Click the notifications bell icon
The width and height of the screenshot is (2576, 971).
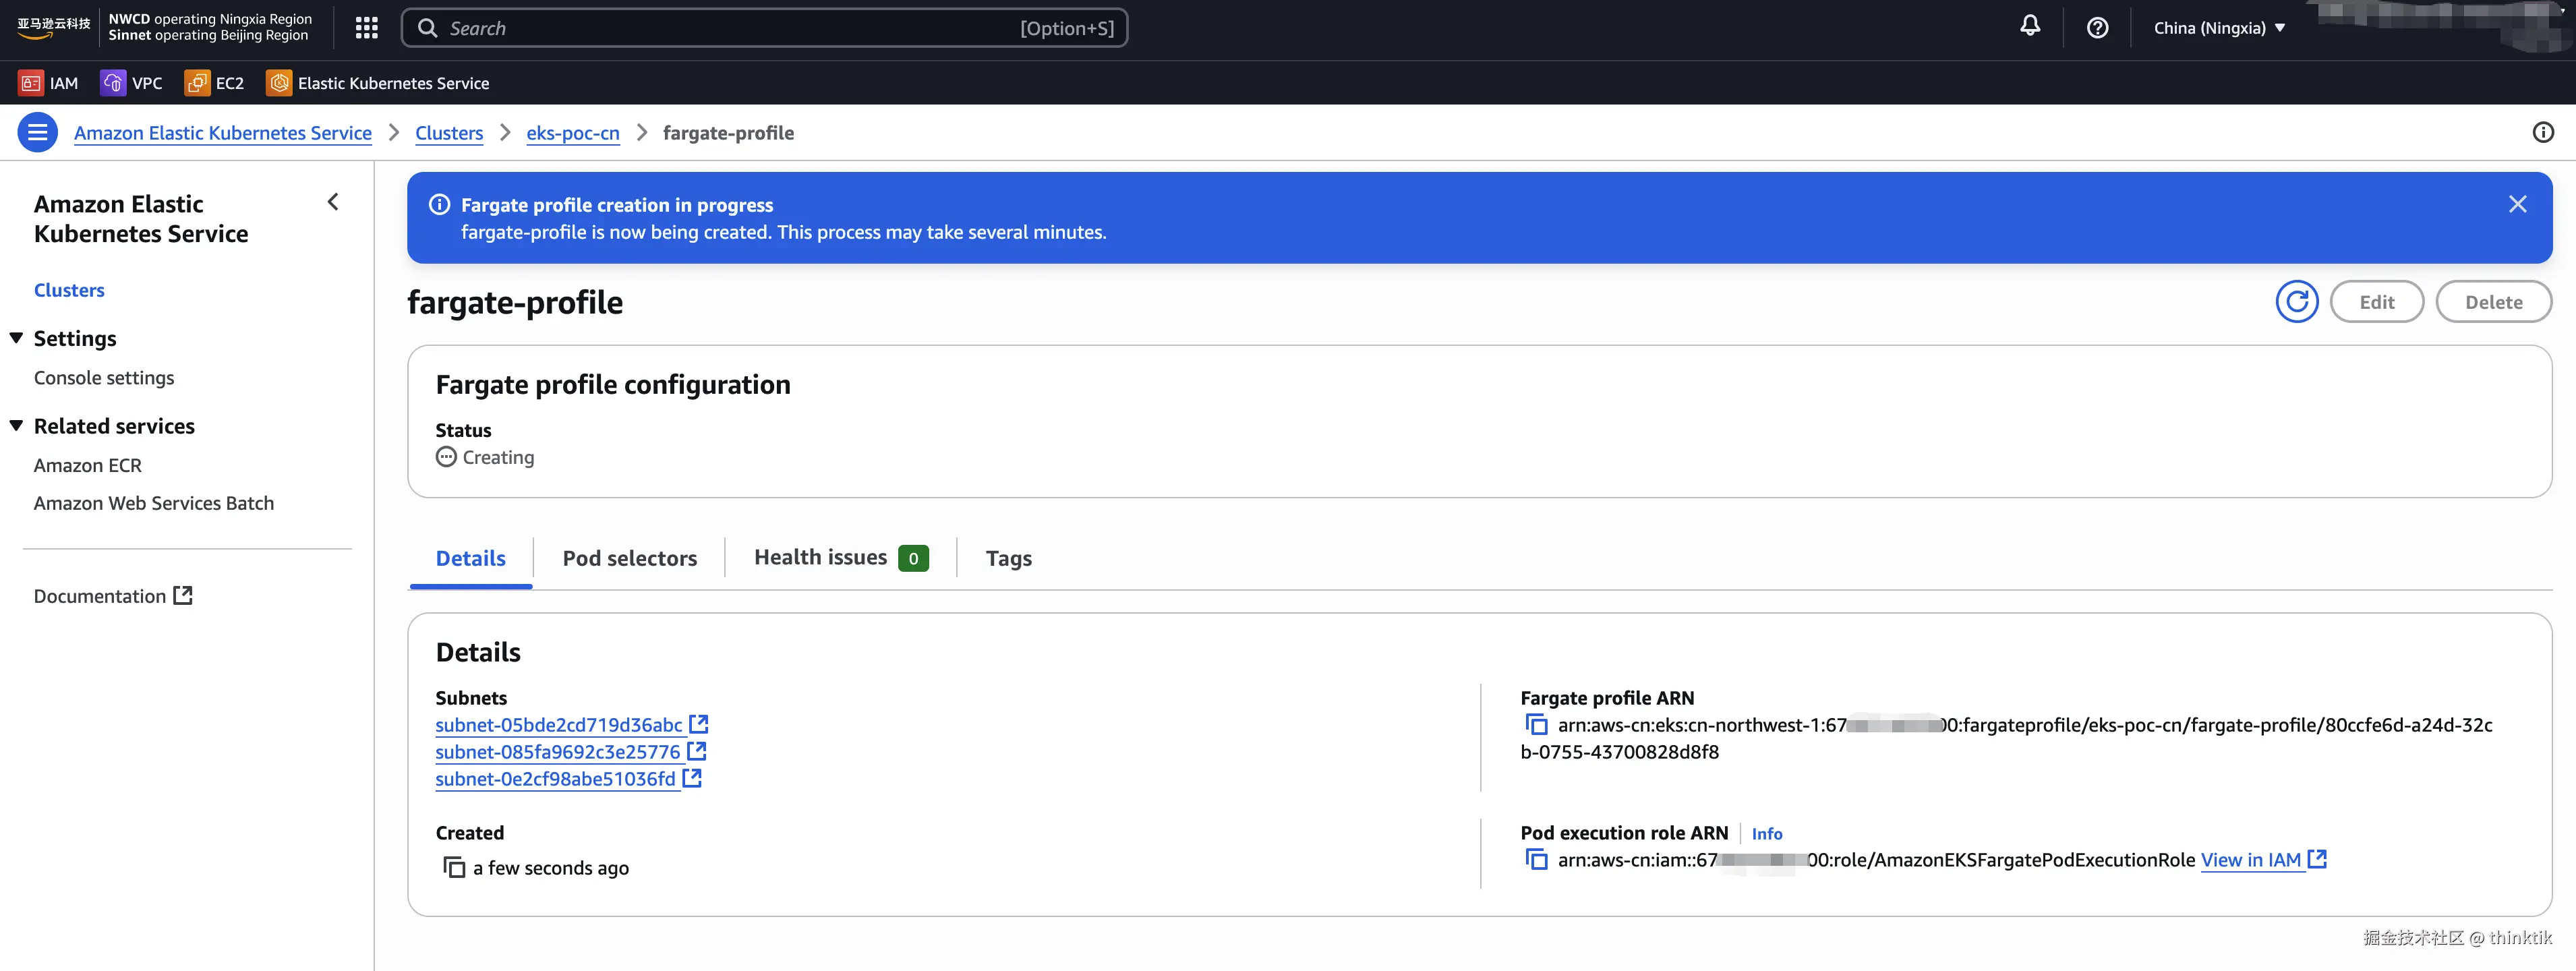pos(2029,27)
